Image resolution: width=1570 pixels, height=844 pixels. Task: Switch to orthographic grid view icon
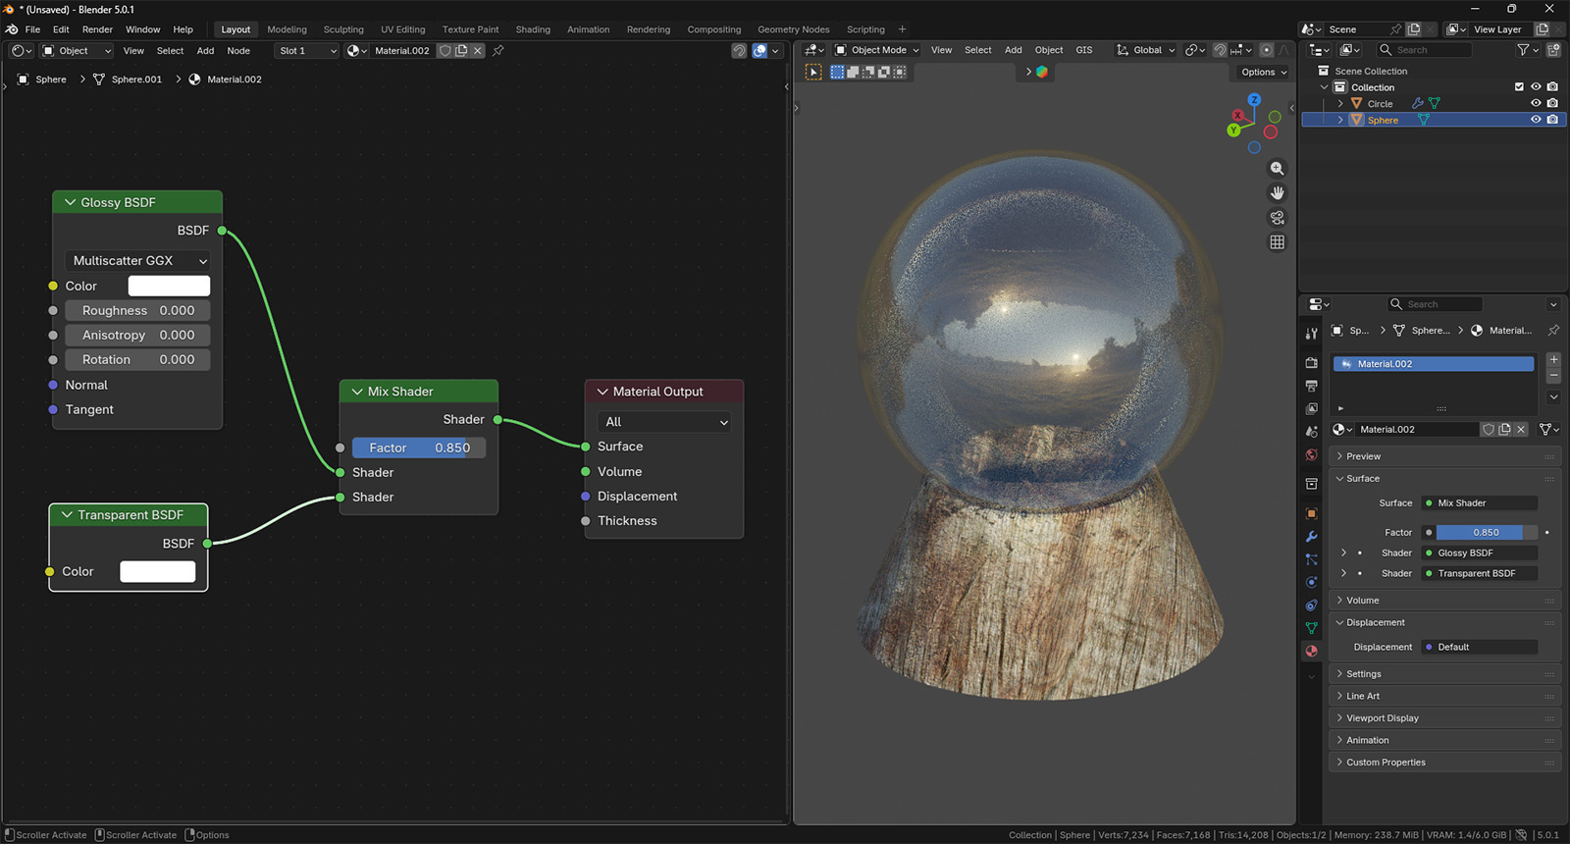(x=1277, y=242)
